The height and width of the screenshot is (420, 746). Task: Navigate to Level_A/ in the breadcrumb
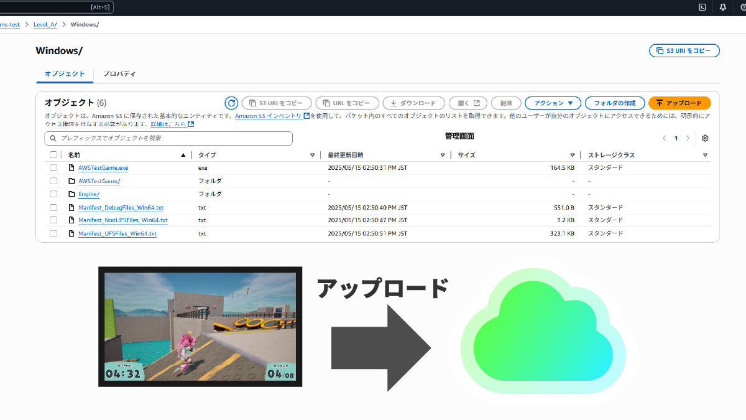coord(45,24)
